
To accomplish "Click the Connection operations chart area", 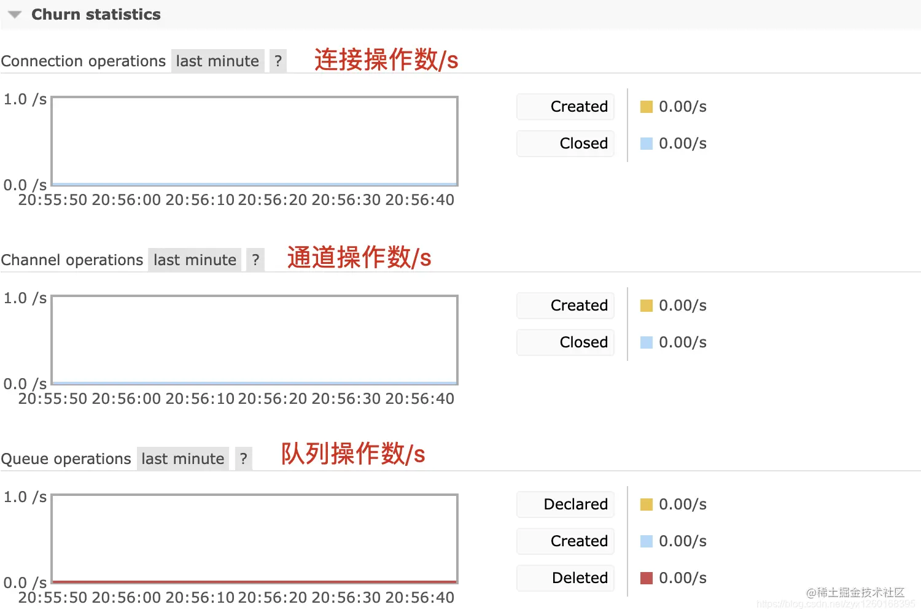I will click(x=255, y=141).
